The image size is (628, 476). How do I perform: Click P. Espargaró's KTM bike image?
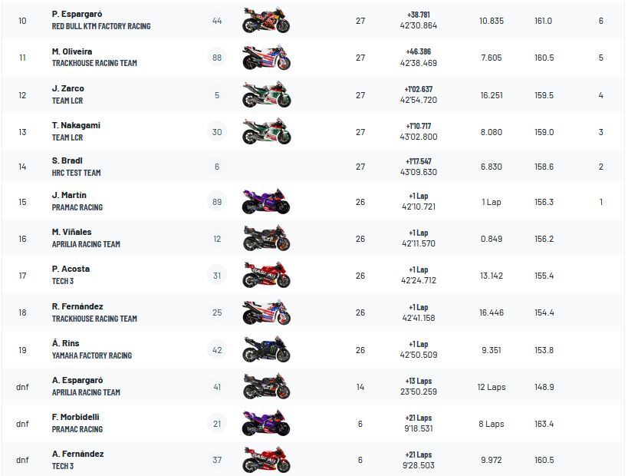[x=266, y=21]
